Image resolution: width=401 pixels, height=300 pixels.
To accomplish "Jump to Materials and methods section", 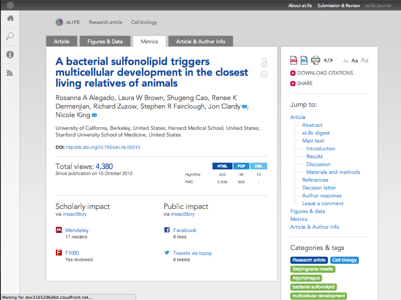I will [333, 172].
